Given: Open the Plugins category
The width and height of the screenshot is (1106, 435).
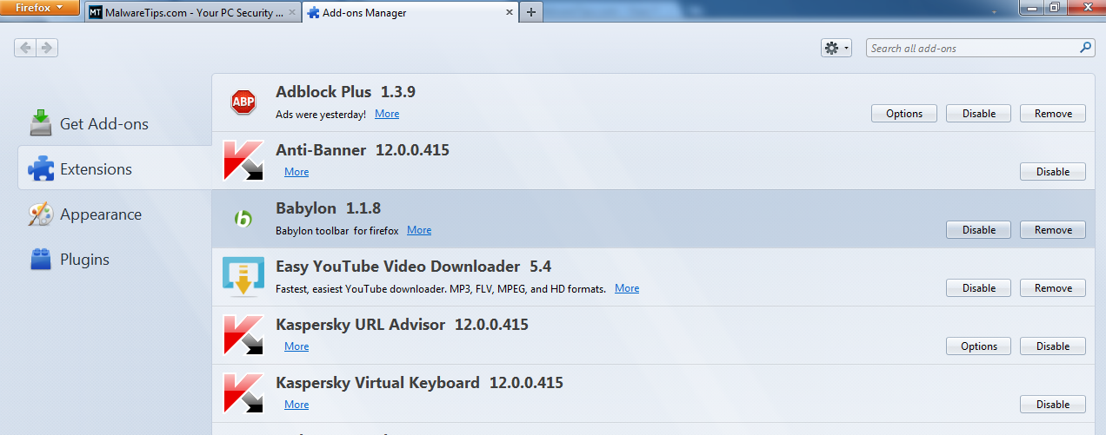Looking at the screenshot, I should click(x=84, y=260).
